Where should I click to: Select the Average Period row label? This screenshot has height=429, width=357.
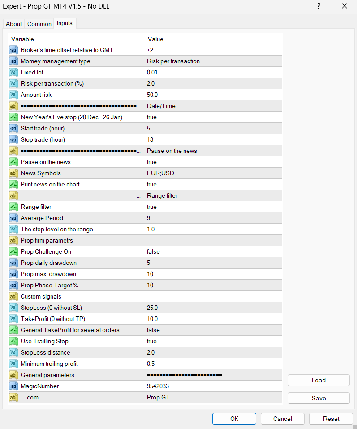42,218
